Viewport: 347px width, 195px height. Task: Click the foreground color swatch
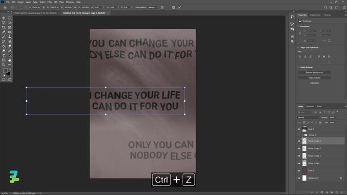(5, 71)
